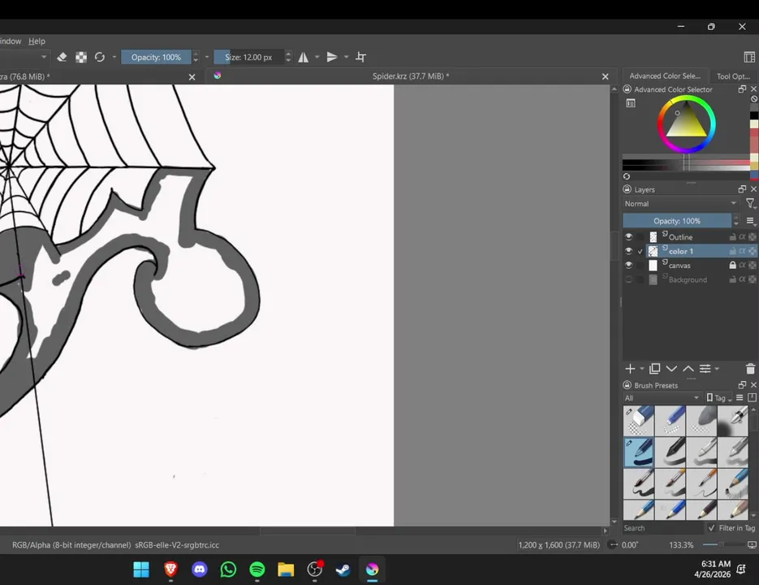Click the status bar zoom slider
759x585 pixels.
click(723, 544)
